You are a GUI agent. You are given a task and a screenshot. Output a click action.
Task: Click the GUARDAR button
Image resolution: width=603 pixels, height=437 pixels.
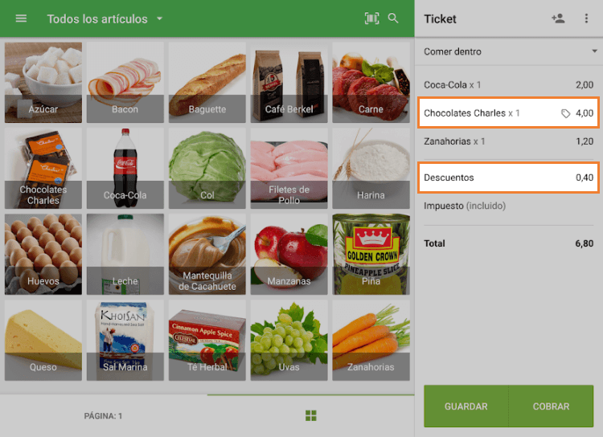click(466, 406)
